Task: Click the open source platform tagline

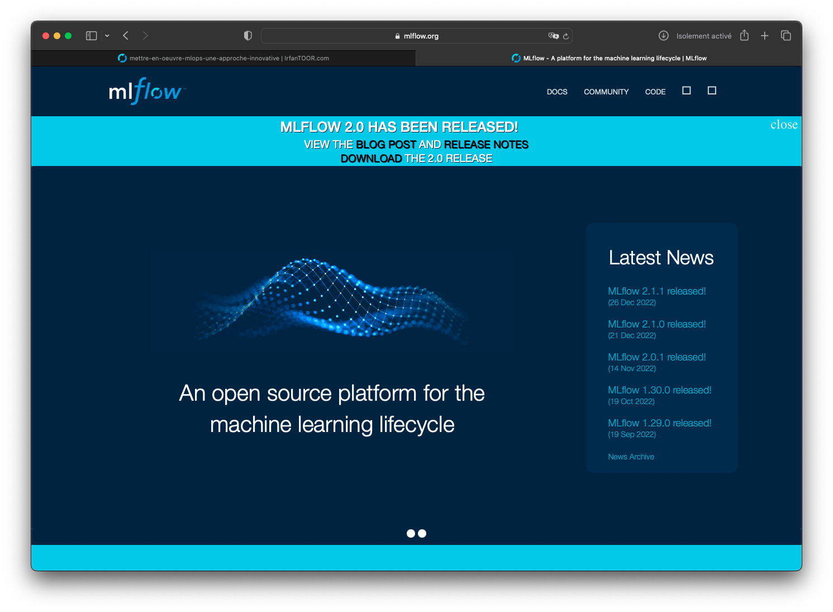Action: pyautogui.click(x=332, y=409)
